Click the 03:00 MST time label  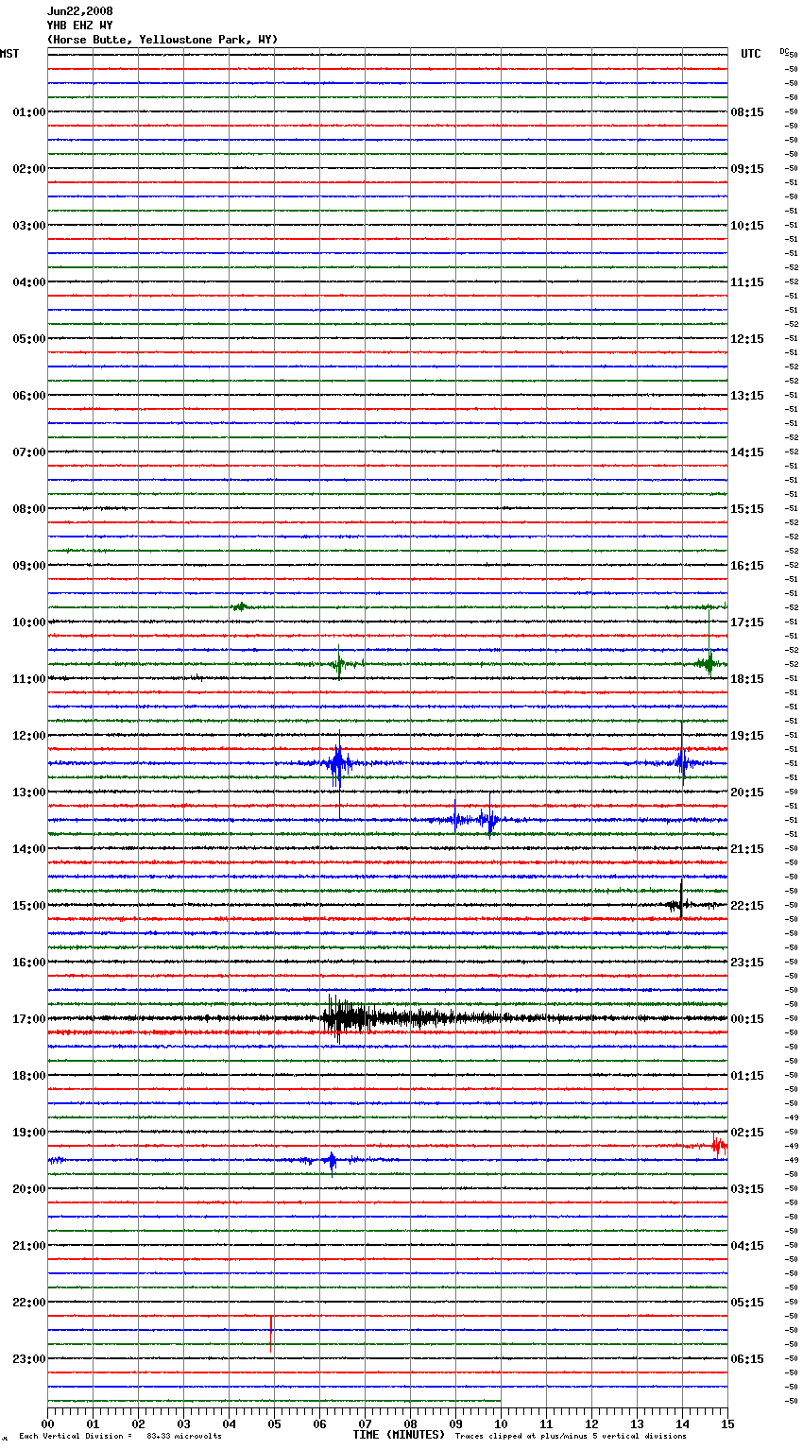(x=28, y=226)
